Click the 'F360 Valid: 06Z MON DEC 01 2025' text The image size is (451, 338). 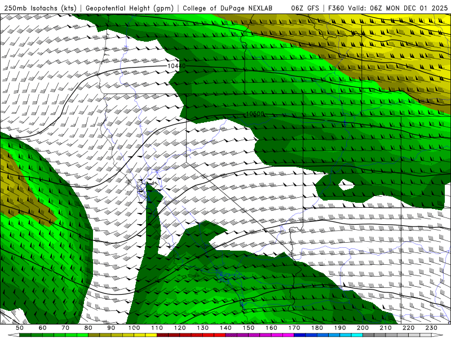(388, 8)
